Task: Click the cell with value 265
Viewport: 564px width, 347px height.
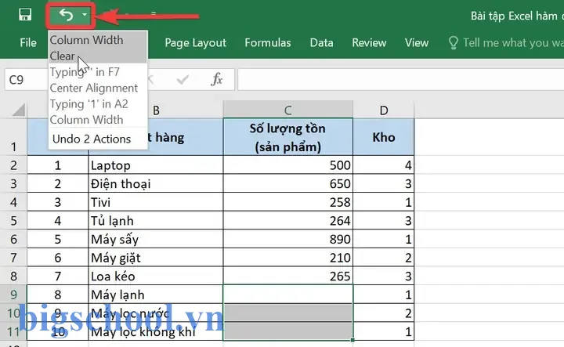Action: (x=287, y=277)
